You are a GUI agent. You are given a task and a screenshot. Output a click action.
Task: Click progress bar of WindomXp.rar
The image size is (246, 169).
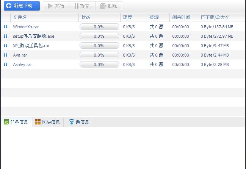click(x=99, y=27)
